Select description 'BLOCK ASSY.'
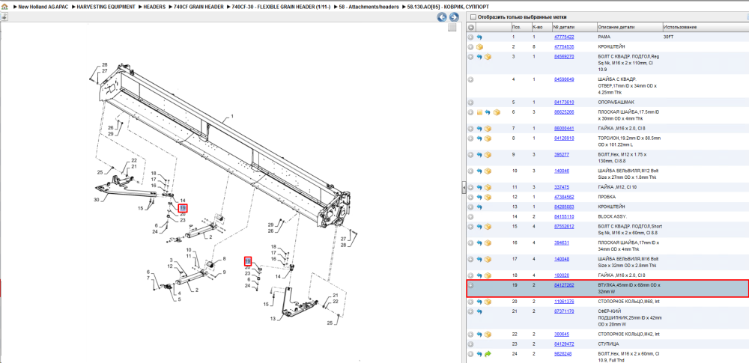This screenshot has height=363, width=749. 611,217
